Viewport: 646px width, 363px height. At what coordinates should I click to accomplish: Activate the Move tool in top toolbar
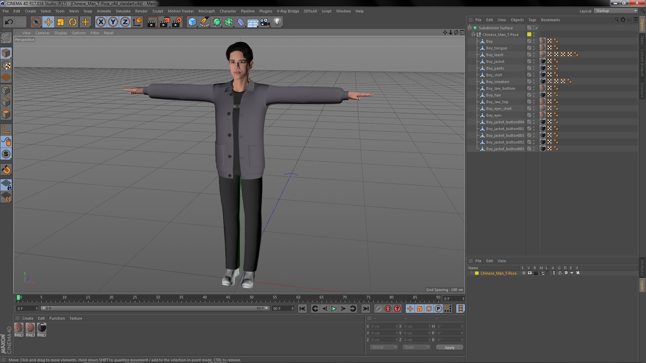48,22
